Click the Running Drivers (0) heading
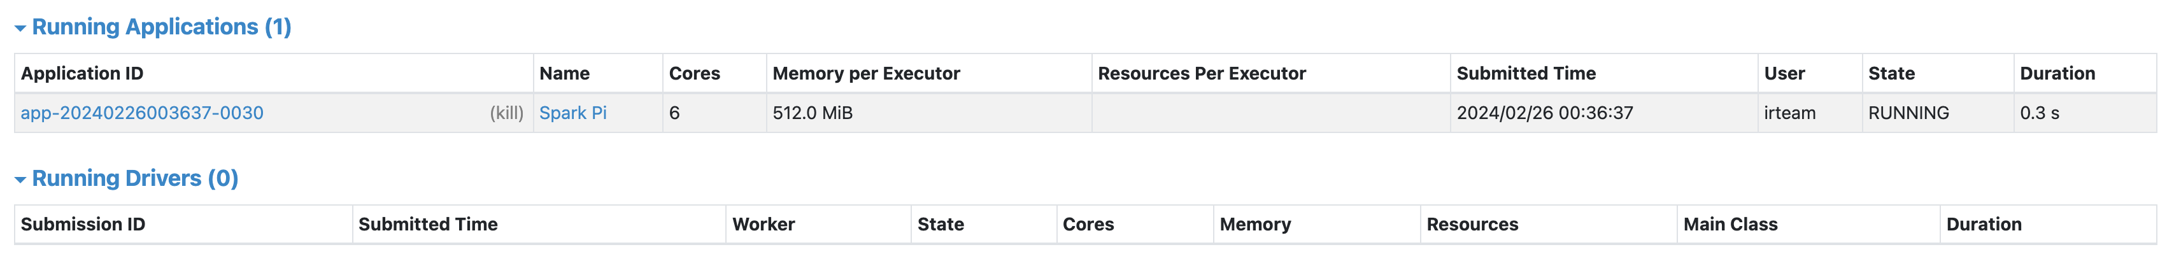This screenshot has width=2174, height=261. (135, 178)
